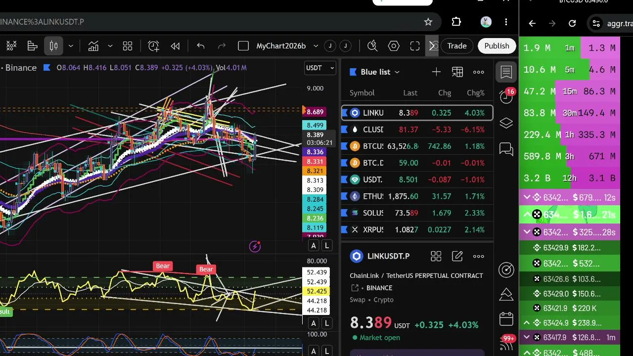633x356 pixels.
Task: Expand the layout dropdown next to MyChart2026b
Action: tap(316, 46)
